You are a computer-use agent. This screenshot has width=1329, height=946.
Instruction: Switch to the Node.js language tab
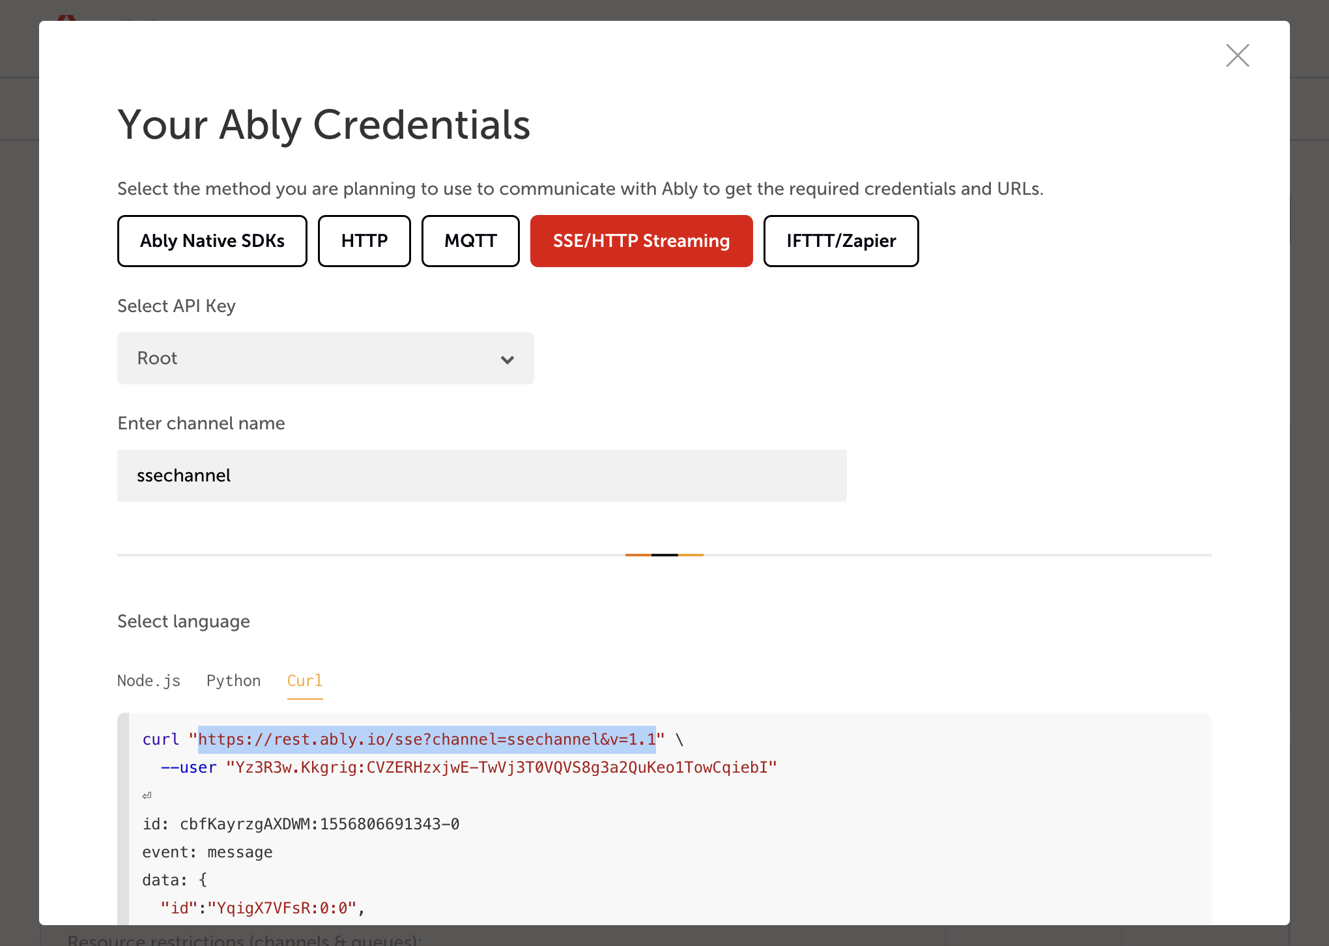[149, 681]
